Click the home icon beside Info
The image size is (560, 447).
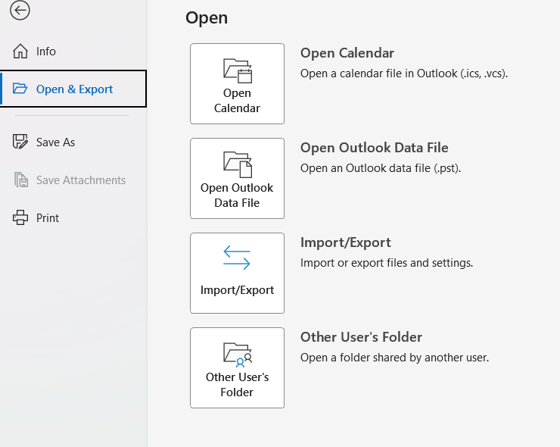pyautogui.click(x=20, y=51)
